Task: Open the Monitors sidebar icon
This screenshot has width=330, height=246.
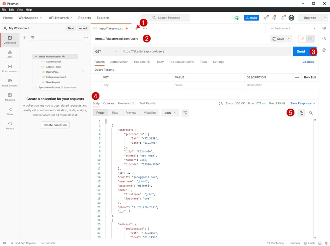Action: 10,97
